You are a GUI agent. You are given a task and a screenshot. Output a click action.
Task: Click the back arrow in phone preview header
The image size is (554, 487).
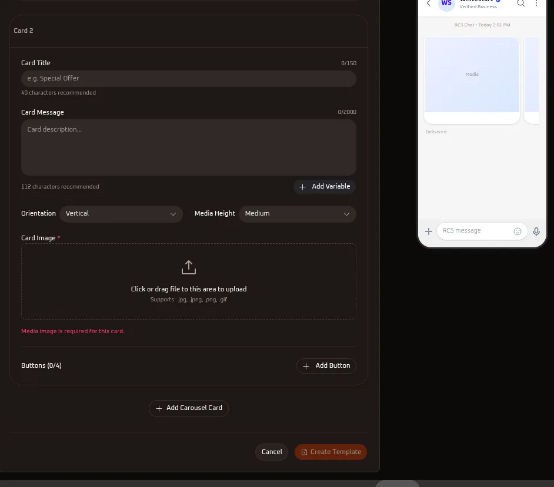[429, 3]
